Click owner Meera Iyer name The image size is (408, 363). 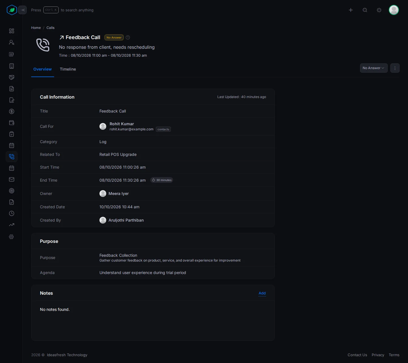[118, 194]
